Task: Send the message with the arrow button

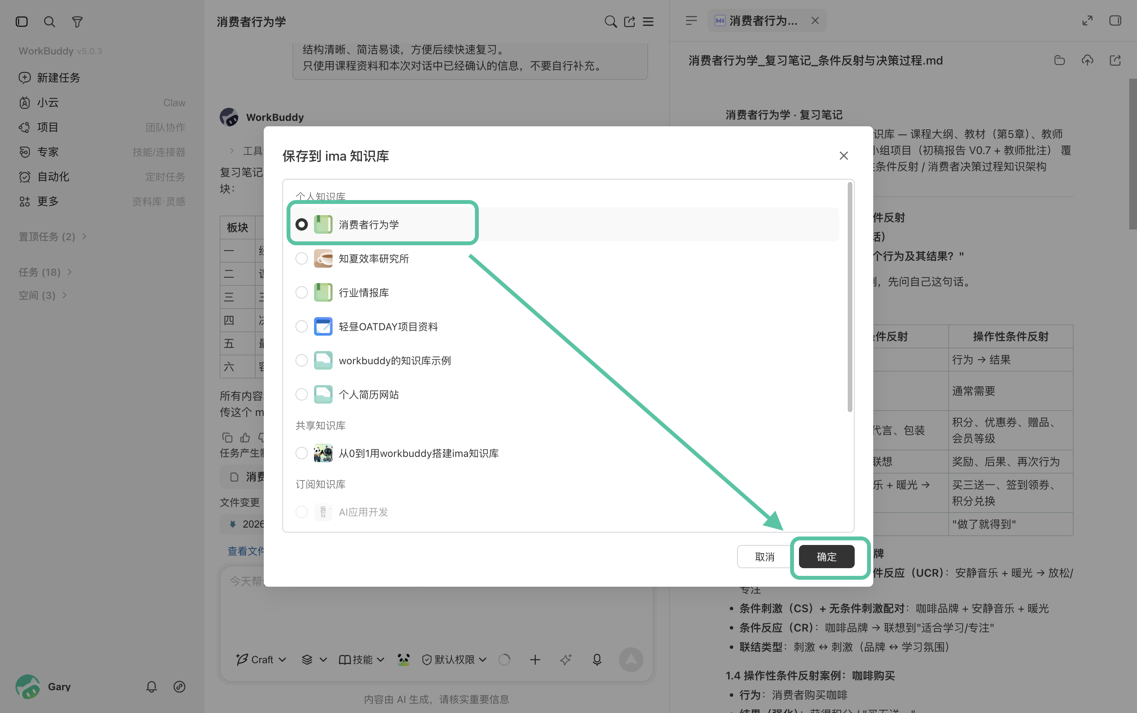Action: pyautogui.click(x=631, y=659)
